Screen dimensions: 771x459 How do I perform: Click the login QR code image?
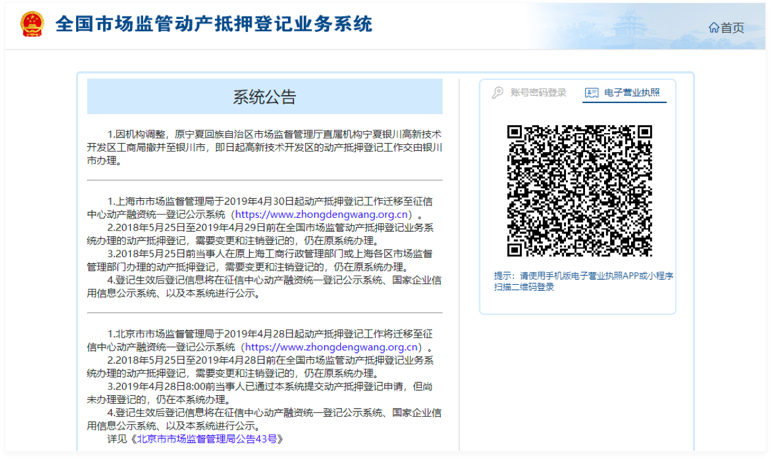(579, 191)
